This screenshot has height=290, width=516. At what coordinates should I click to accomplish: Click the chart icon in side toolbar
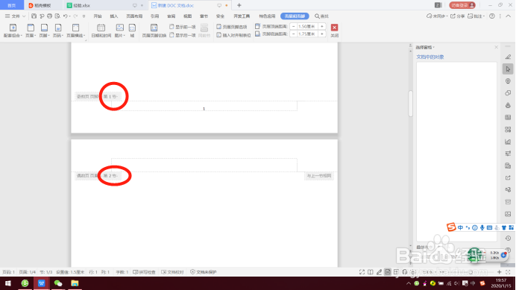pos(508,142)
